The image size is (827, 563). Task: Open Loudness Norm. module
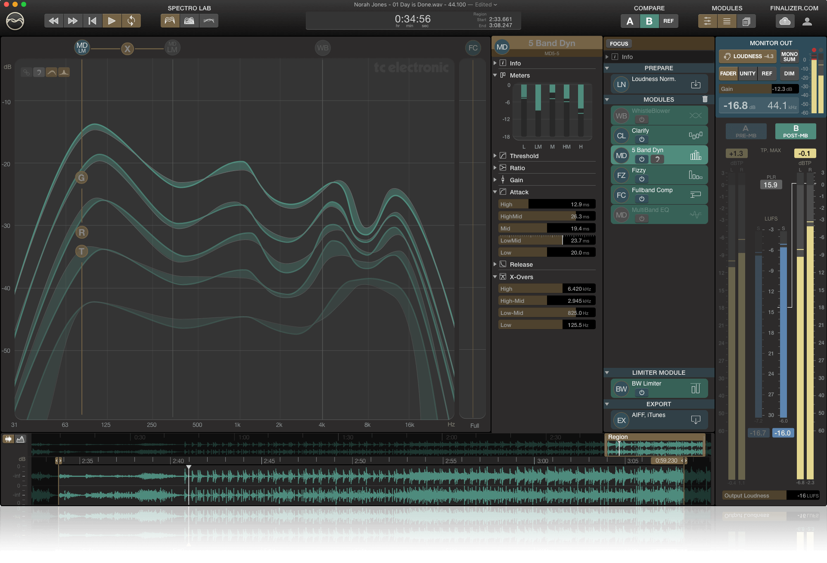(659, 84)
